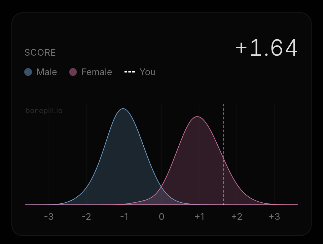The image size is (323, 244).
Task: Click the 0 axis tick label
Action: click(161, 217)
